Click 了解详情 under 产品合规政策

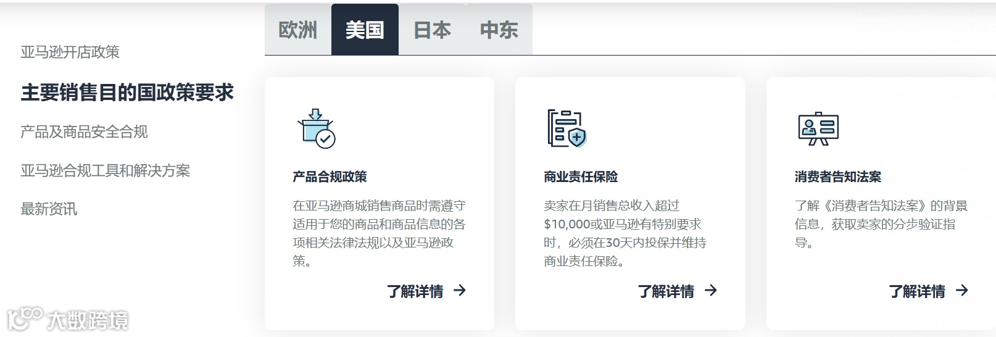[x=415, y=291]
